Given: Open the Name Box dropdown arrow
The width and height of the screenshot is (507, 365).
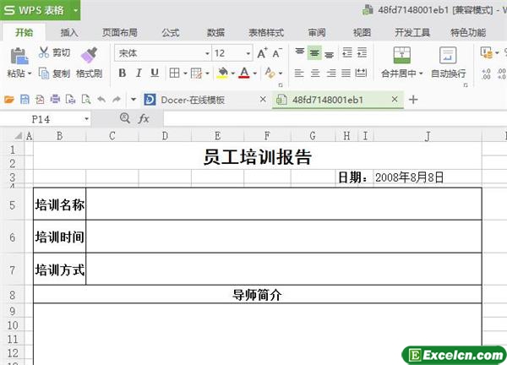Looking at the screenshot, I should pyautogui.click(x=87, y=119).
